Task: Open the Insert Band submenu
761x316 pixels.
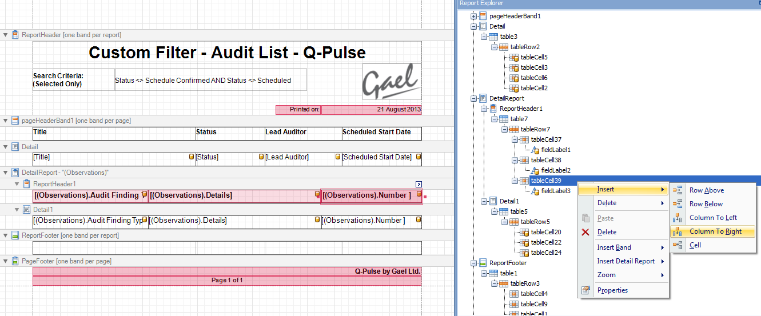Action: 623,247
